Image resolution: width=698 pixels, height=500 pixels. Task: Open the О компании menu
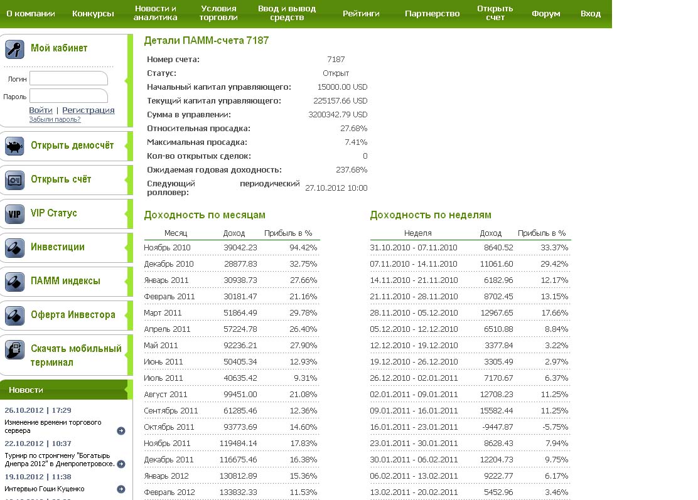tap(31, 13)
